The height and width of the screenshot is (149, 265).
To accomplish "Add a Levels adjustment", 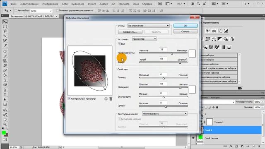I will [x=214, y=31].
